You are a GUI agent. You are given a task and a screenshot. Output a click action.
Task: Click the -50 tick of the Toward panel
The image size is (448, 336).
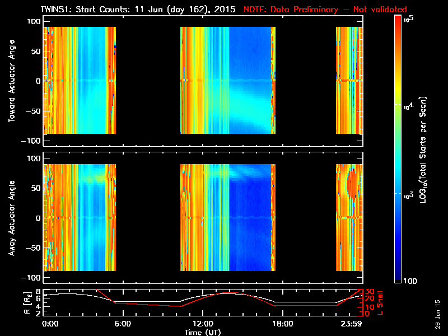(x=33, y=111)
